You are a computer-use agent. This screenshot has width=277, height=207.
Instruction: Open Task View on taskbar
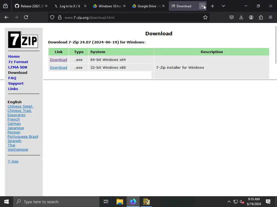tap(106, 202)
